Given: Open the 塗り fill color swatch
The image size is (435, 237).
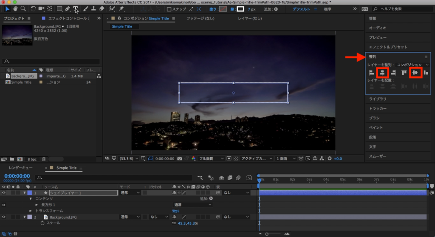Looking at the screenshot, I should pyautogui.click(x=223, y=9).
